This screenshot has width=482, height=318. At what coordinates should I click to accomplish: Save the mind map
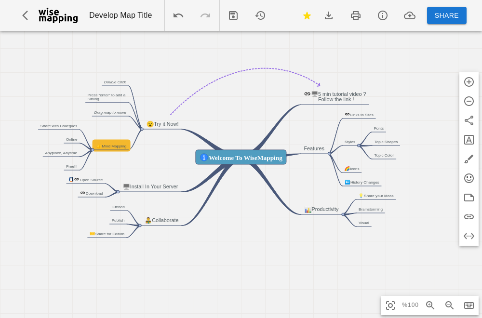[233, 15]
